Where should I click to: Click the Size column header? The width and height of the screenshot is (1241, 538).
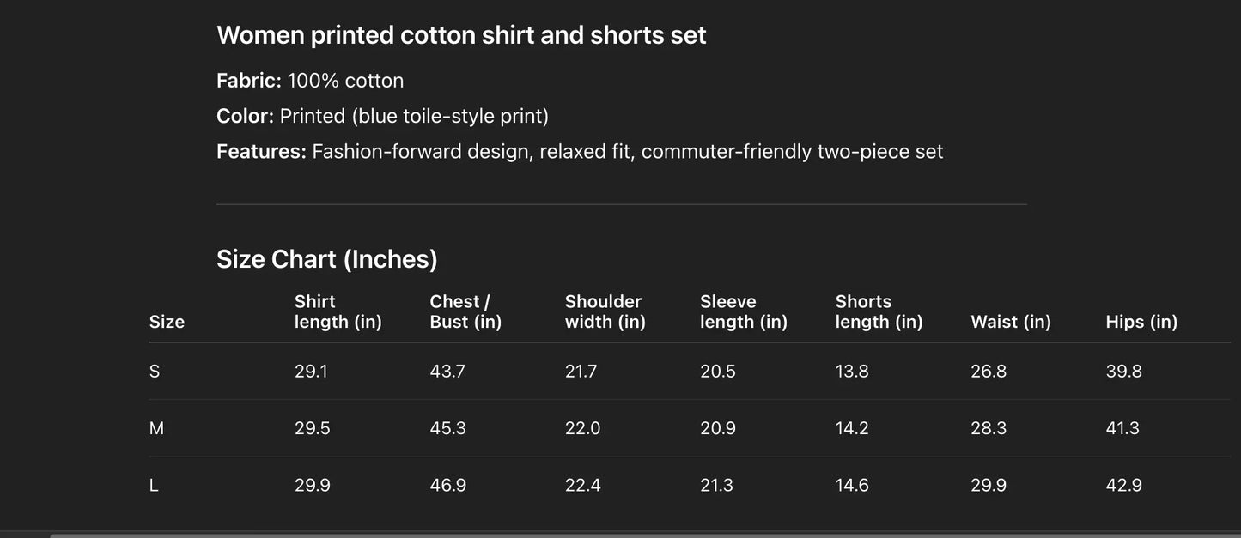coord(167,322)
